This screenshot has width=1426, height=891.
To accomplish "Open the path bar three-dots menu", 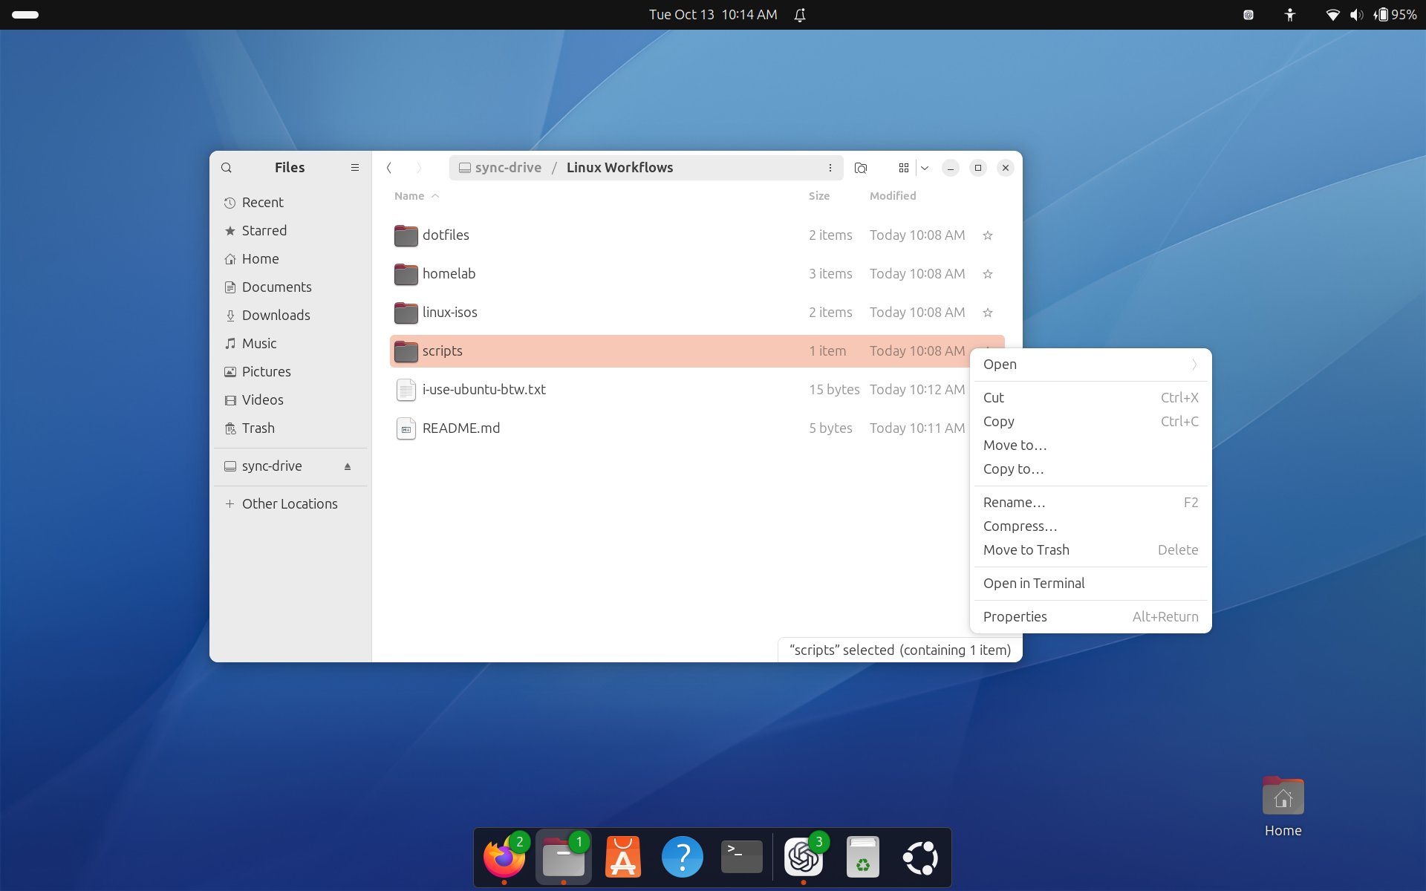I will tap(830, 168).
